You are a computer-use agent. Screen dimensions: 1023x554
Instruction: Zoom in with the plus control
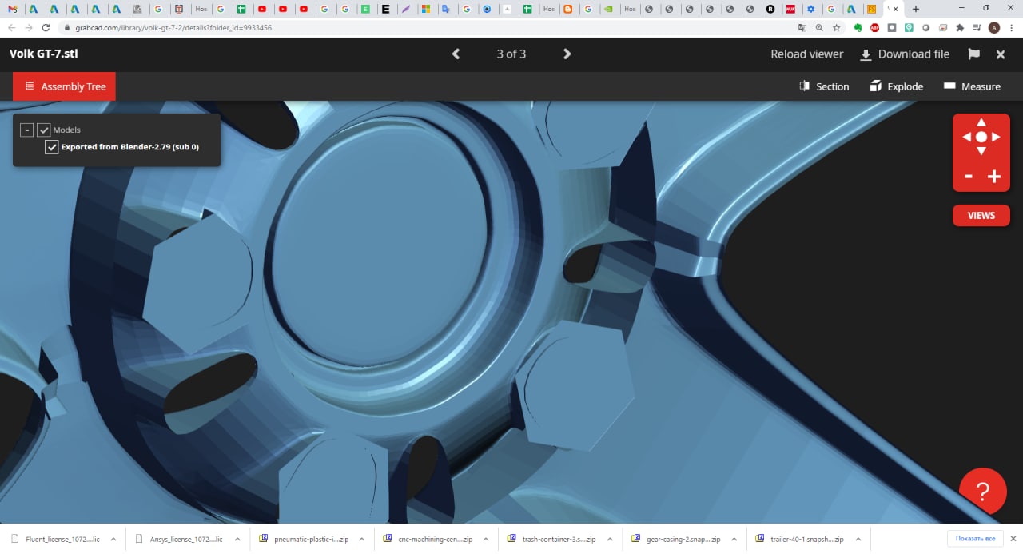click(x=994, y=177)
